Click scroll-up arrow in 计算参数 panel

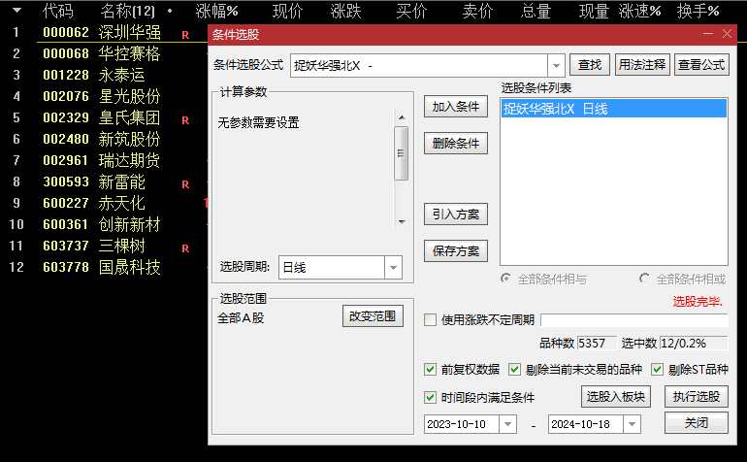coord(402,117)
